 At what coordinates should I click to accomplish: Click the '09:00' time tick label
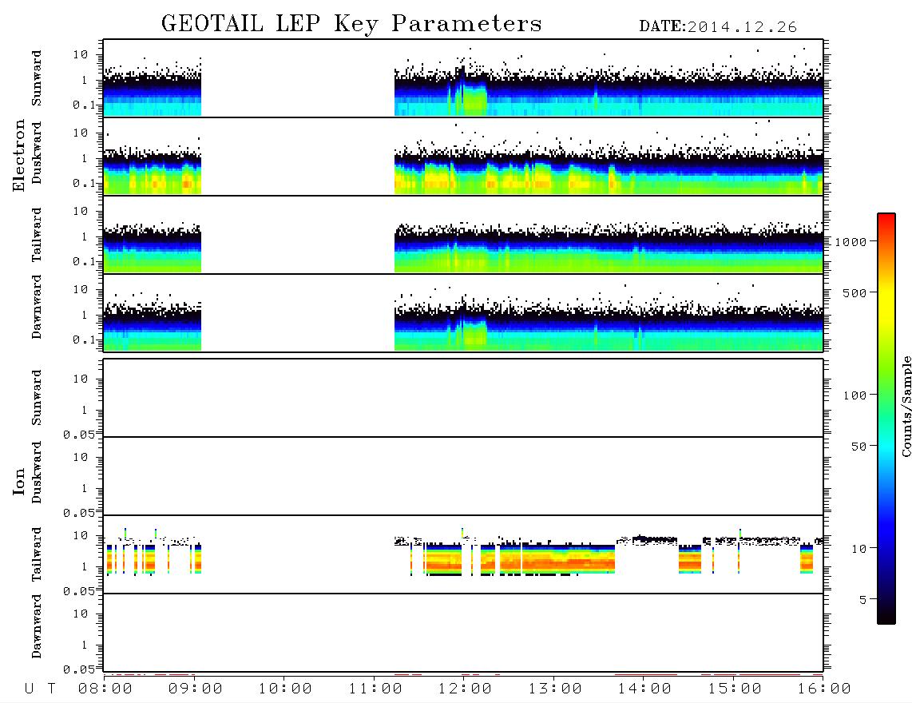click(x=196, y=689)
